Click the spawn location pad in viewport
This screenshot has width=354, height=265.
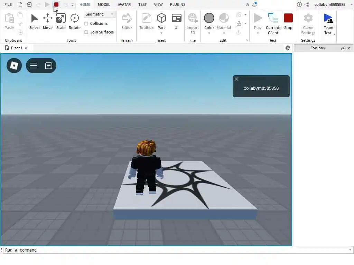pos(185,189)
